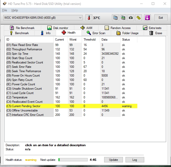Click the Log button
Viewport: 171px width, 167px height.
coord(135,160)
